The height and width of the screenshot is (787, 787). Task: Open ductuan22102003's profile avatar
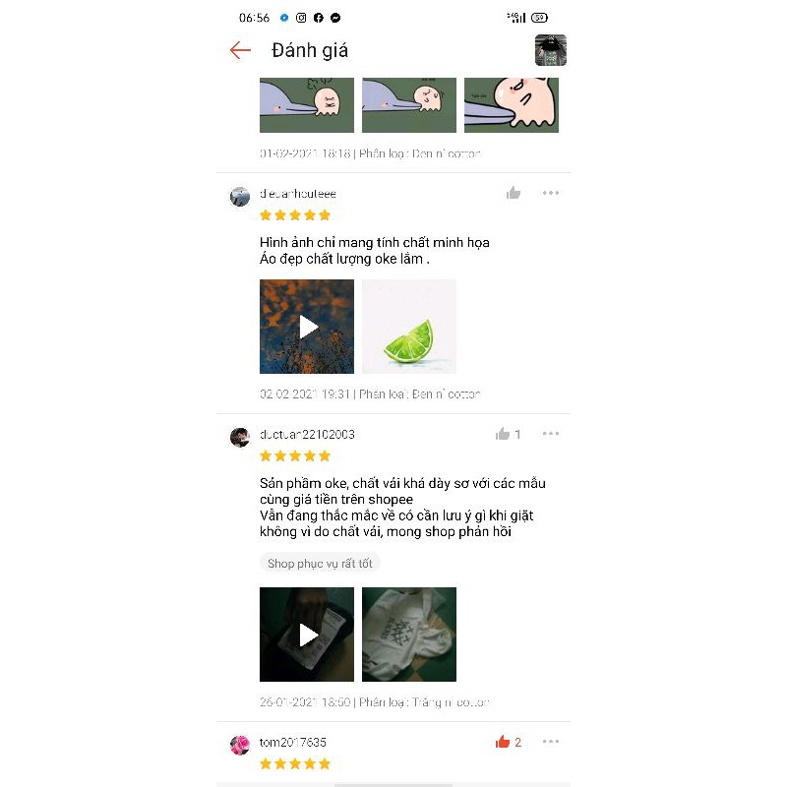point(240,438)
